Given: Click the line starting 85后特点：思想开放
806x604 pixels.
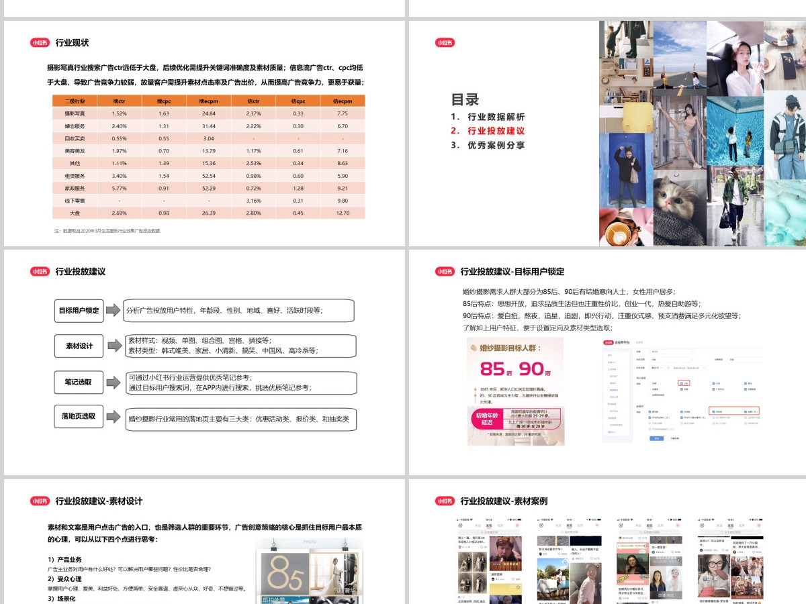Looking at the screenshot, I should pos(582,303).
